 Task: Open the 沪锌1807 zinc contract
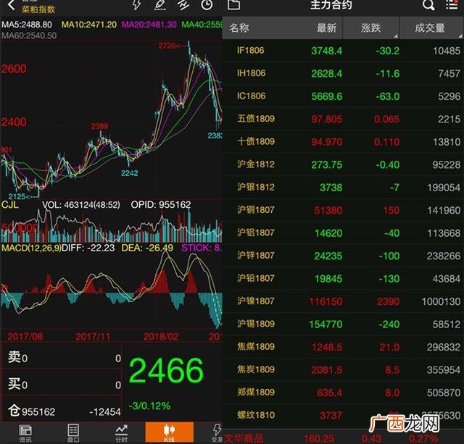coord(343,256)
